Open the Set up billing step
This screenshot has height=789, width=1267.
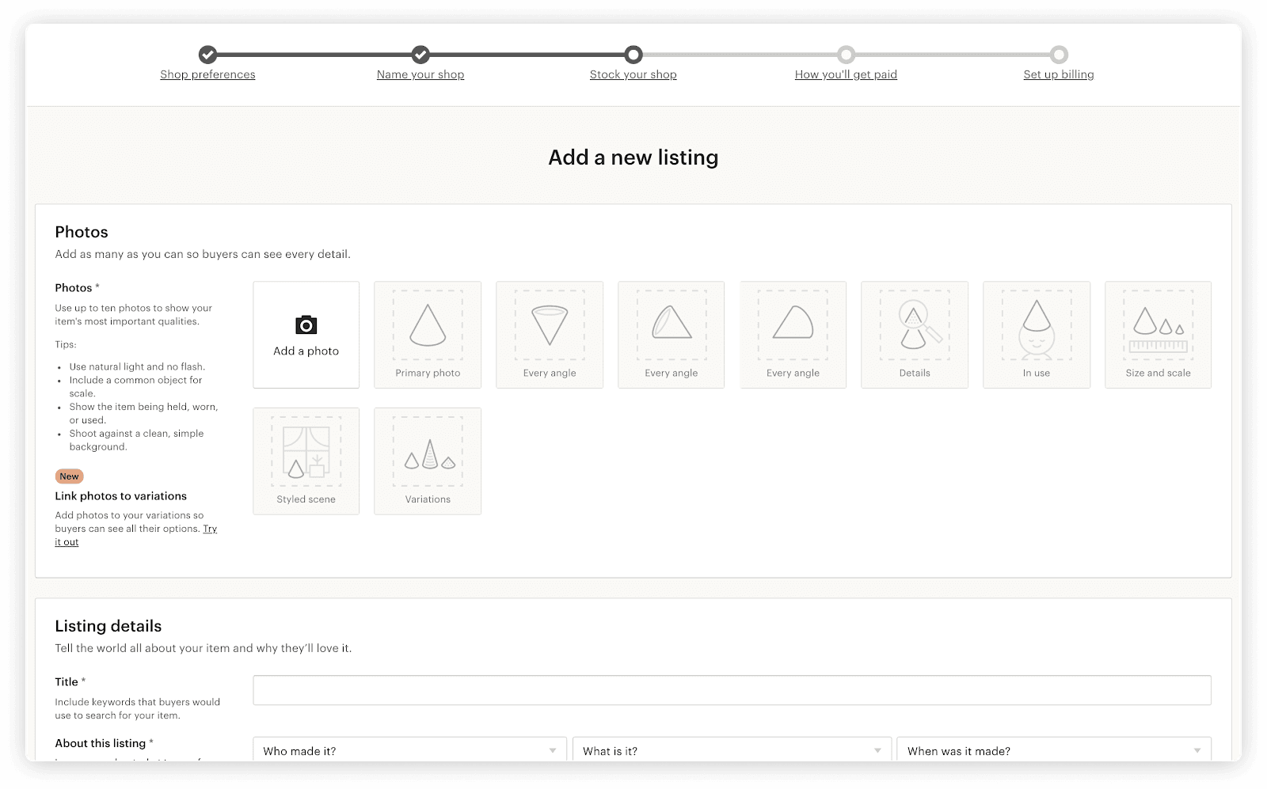click(1059, 74)
